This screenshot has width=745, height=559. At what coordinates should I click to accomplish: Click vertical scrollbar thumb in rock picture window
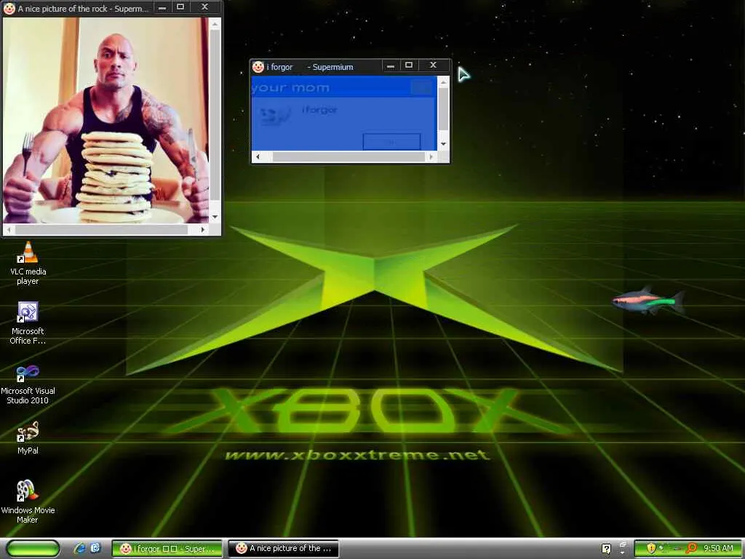pos(215,116)
